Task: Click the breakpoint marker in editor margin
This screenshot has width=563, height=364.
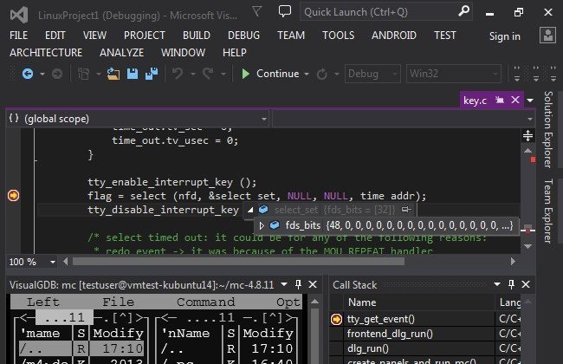Action: (13, 196)
